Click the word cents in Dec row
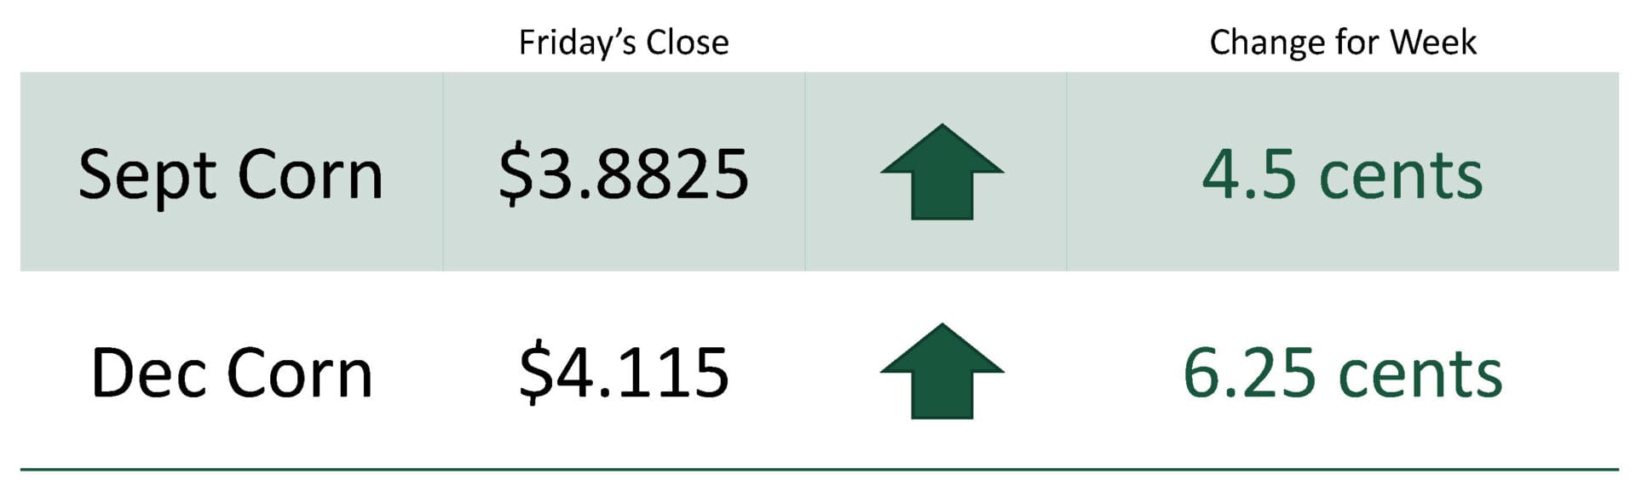 (1420, 376)
